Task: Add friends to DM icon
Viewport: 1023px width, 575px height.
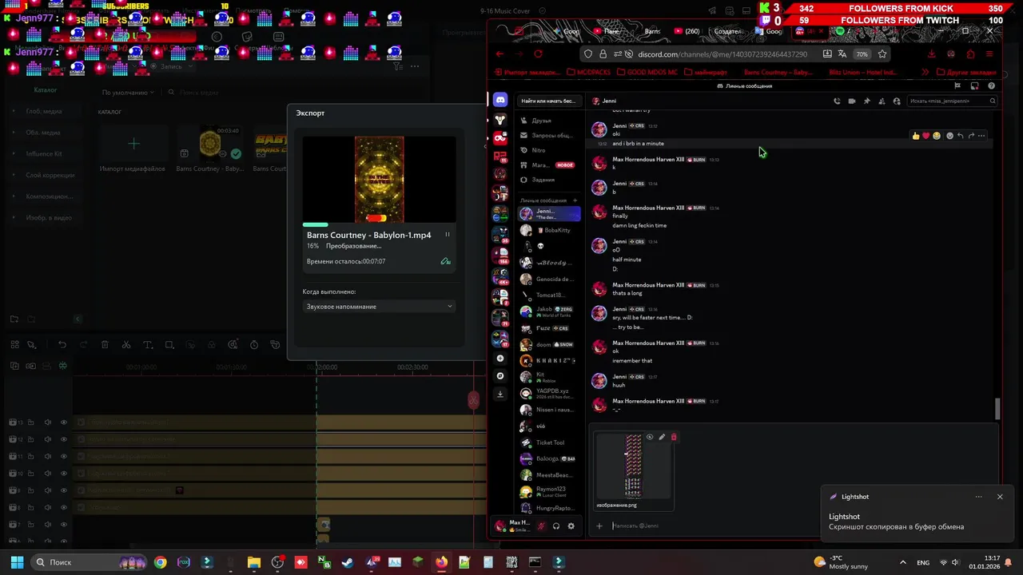Action: click(x=882, y=101)
